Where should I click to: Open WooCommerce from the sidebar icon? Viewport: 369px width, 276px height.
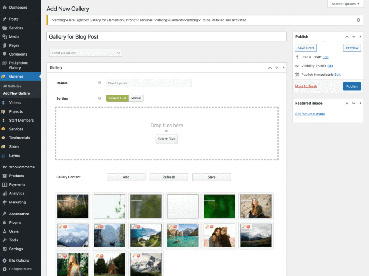click(4, 167)
